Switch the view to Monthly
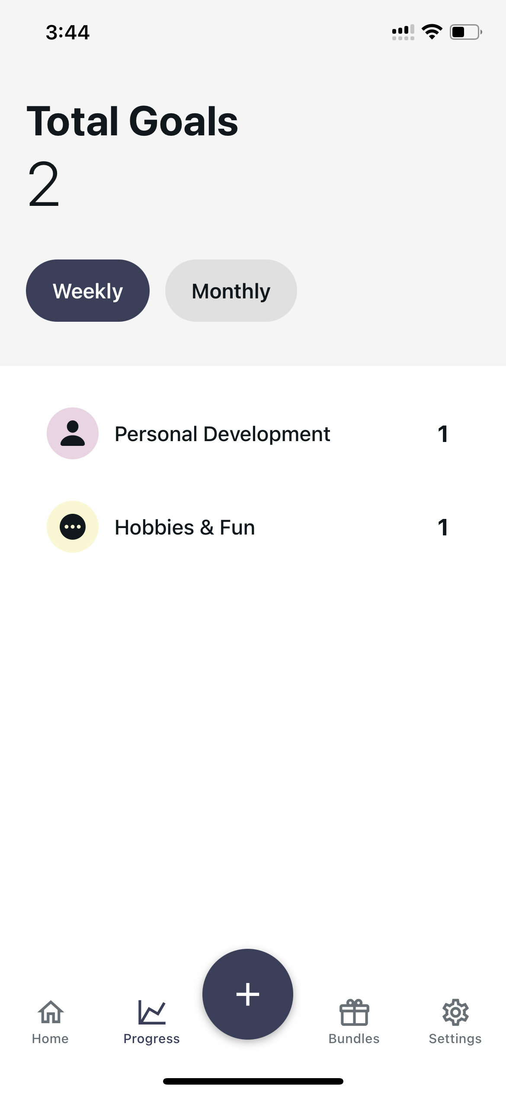506x1095 pixels. pyautogui.click(x=231, y=291)
